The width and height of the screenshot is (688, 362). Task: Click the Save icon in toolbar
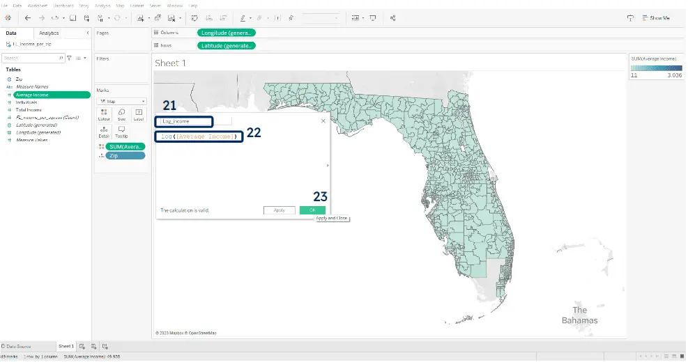(72, 17)
